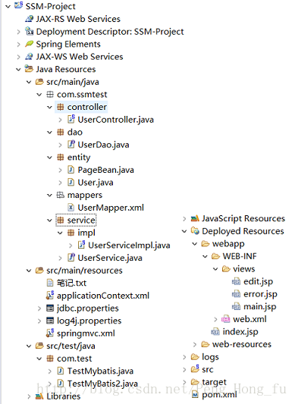Image resolution: width=295 pixels, height=404 pixels.
Task: Expand the JavaScript Resources node
Action: pos(184,219)
